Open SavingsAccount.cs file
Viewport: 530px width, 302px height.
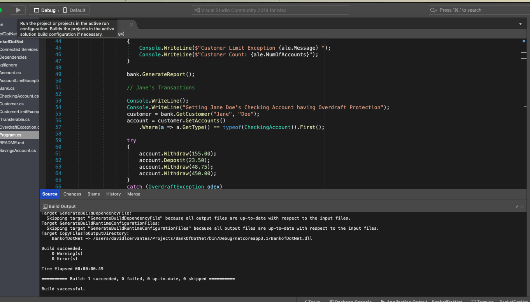click(18, 150)
